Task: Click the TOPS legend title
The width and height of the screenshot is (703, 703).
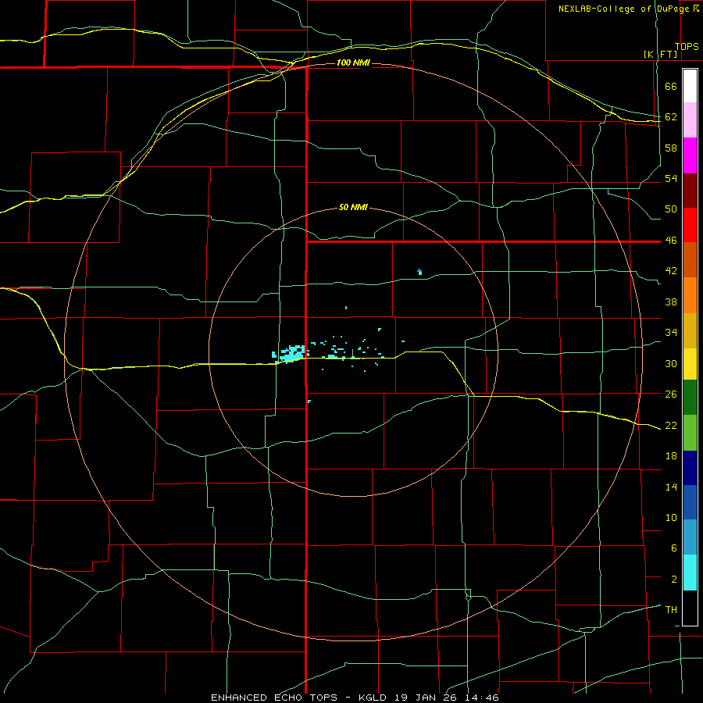Action: tap(687, 47)
